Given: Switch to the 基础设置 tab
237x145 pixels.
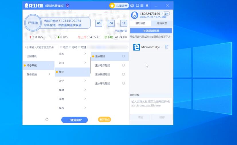Looking at the screenshot, I should 140,23.
